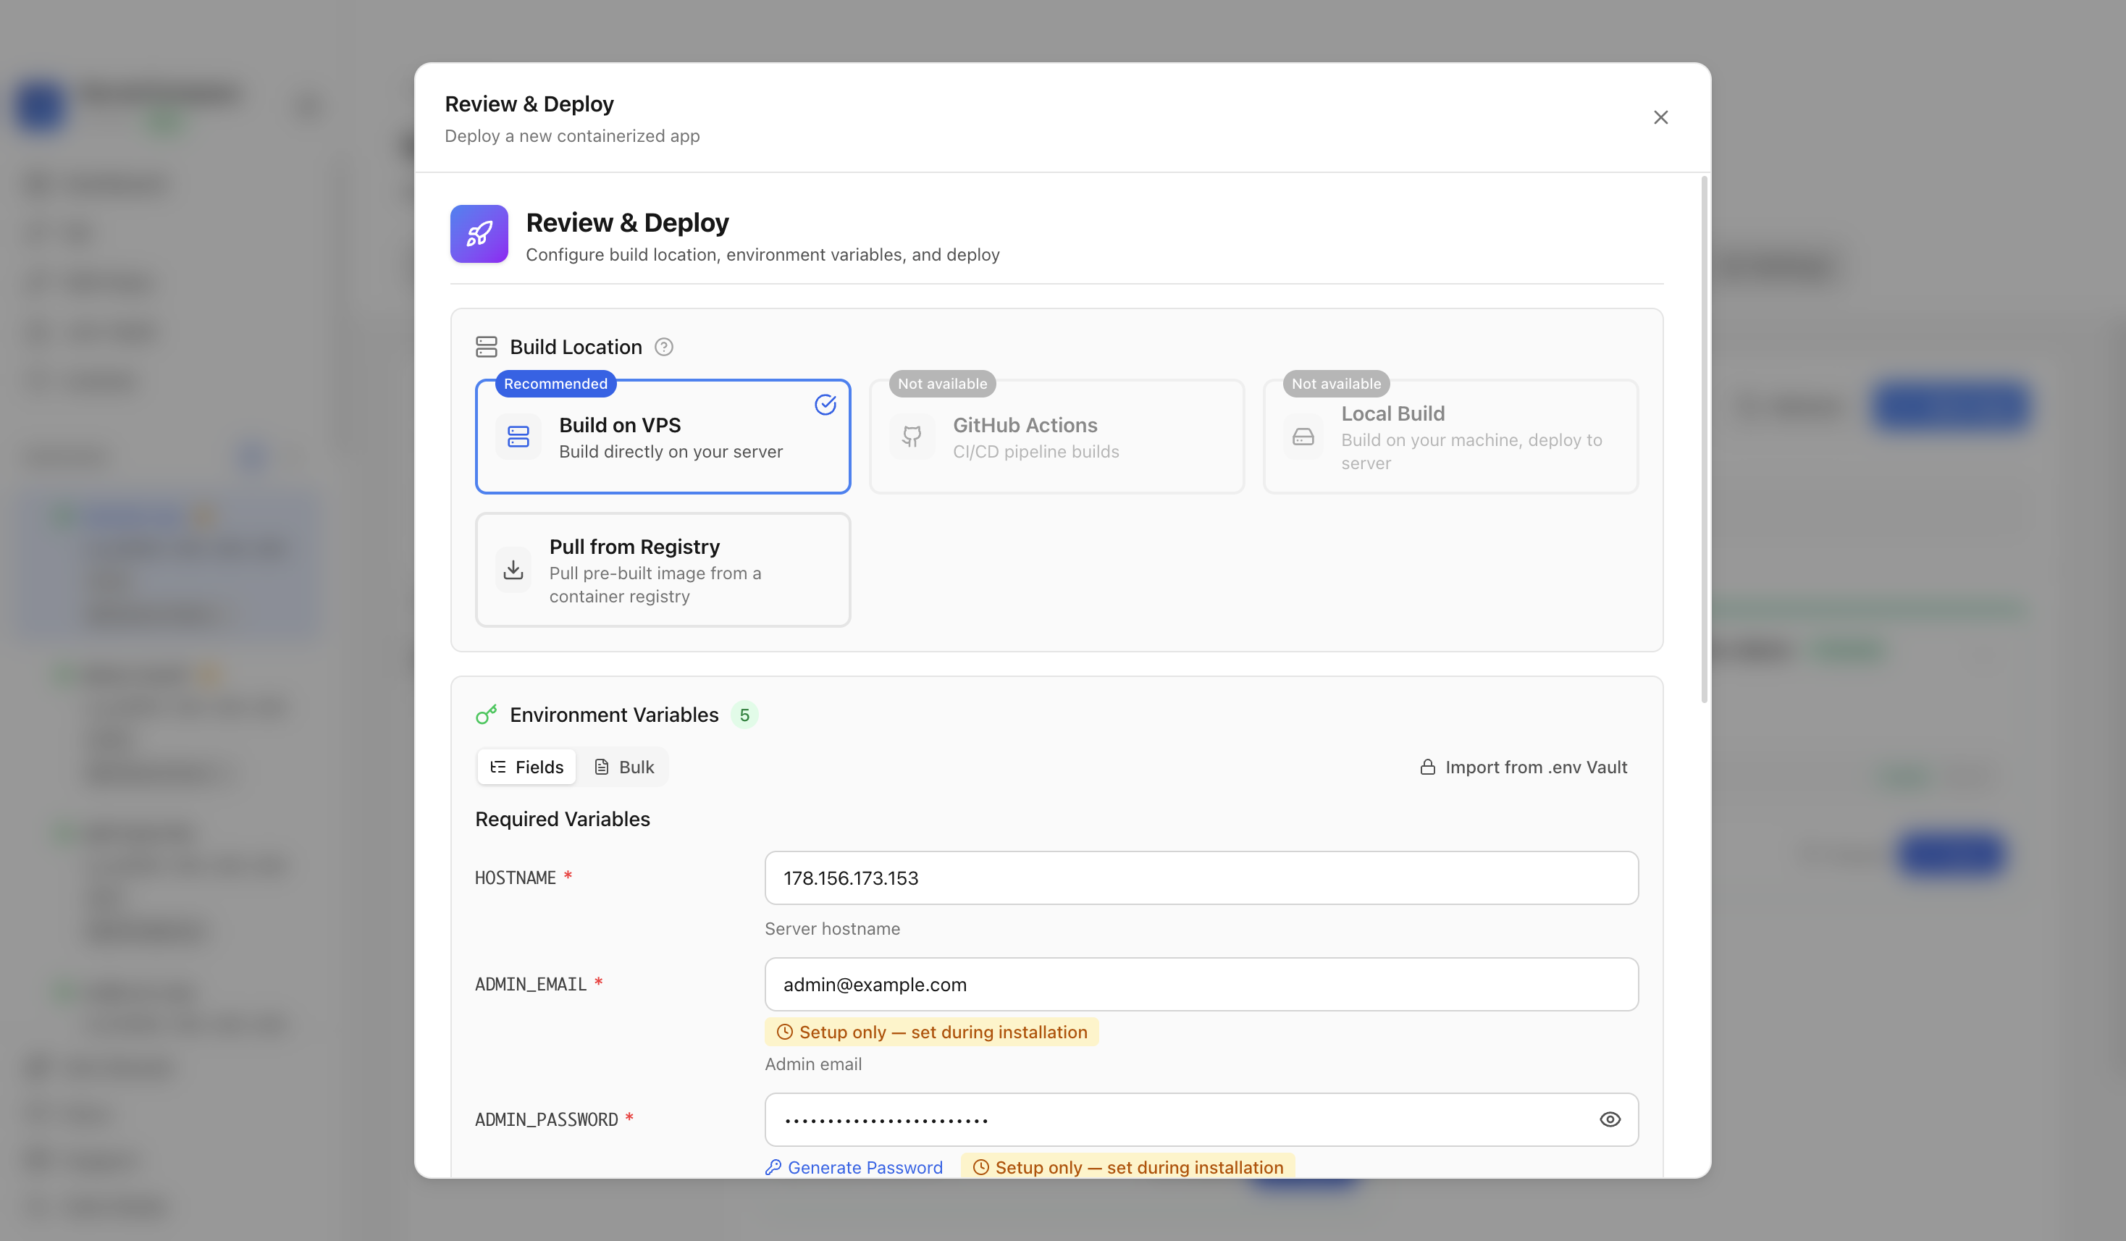Select the Local Build option

click(1451, 436)
